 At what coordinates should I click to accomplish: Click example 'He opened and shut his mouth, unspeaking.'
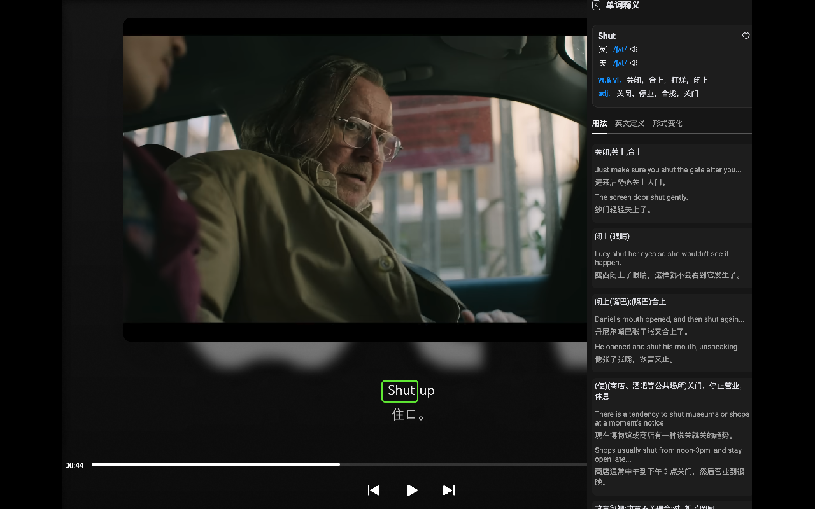[667, 347]
